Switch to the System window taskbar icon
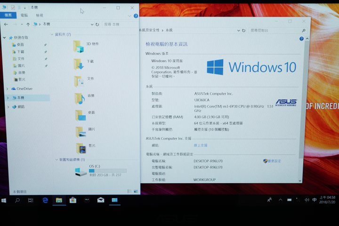 (114, 200)
